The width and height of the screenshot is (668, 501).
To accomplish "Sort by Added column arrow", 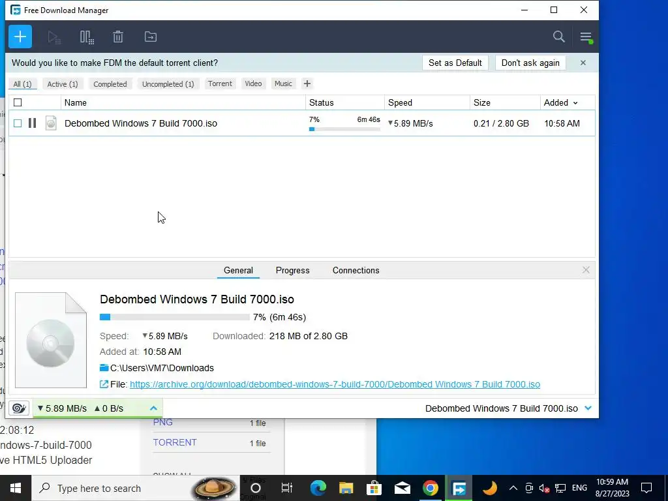I will (575, 103).
